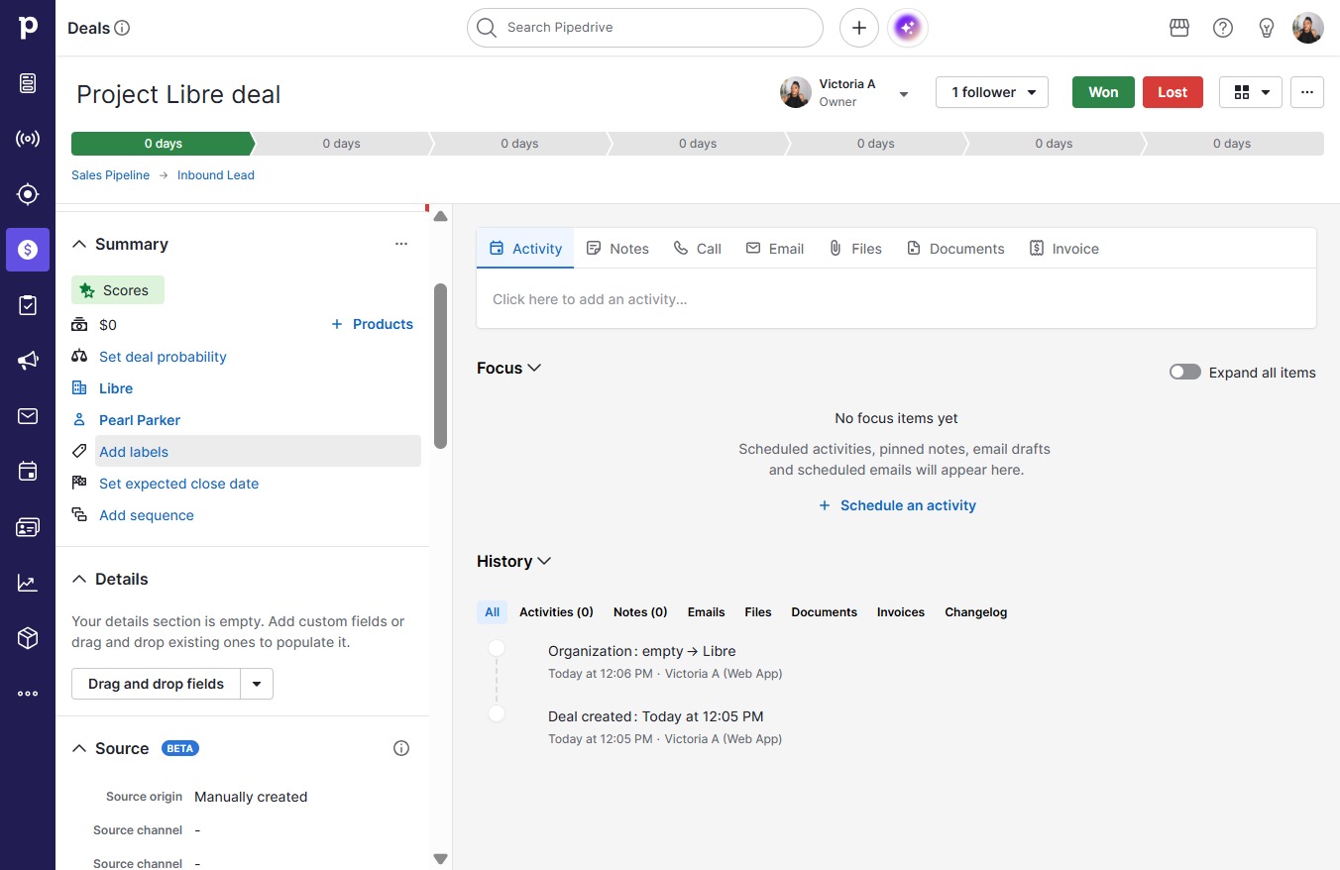Open the AI assistant sparkle button
Viewport: 1340px width, 870px height.
pyautogui.click(x=908, y=28)
